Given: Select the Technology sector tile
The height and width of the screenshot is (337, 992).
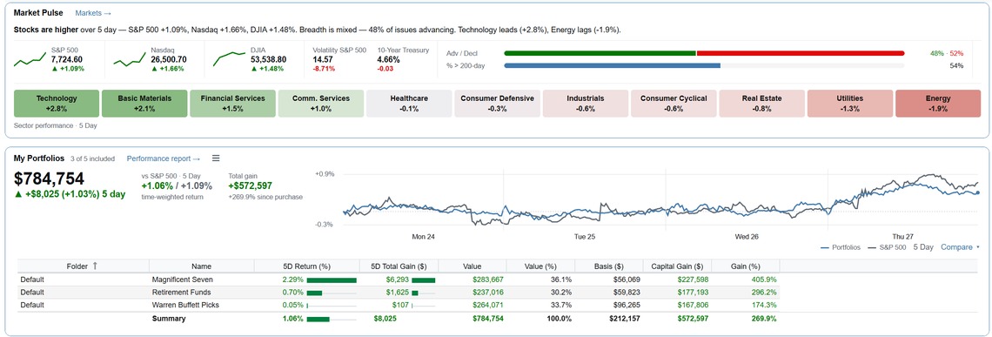Looking at the screenshot, I should pos(57,104).
